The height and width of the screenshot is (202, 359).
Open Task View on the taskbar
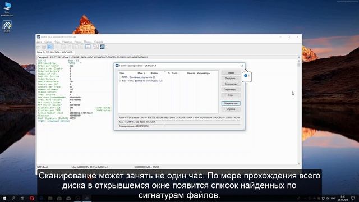click(22, 198)
